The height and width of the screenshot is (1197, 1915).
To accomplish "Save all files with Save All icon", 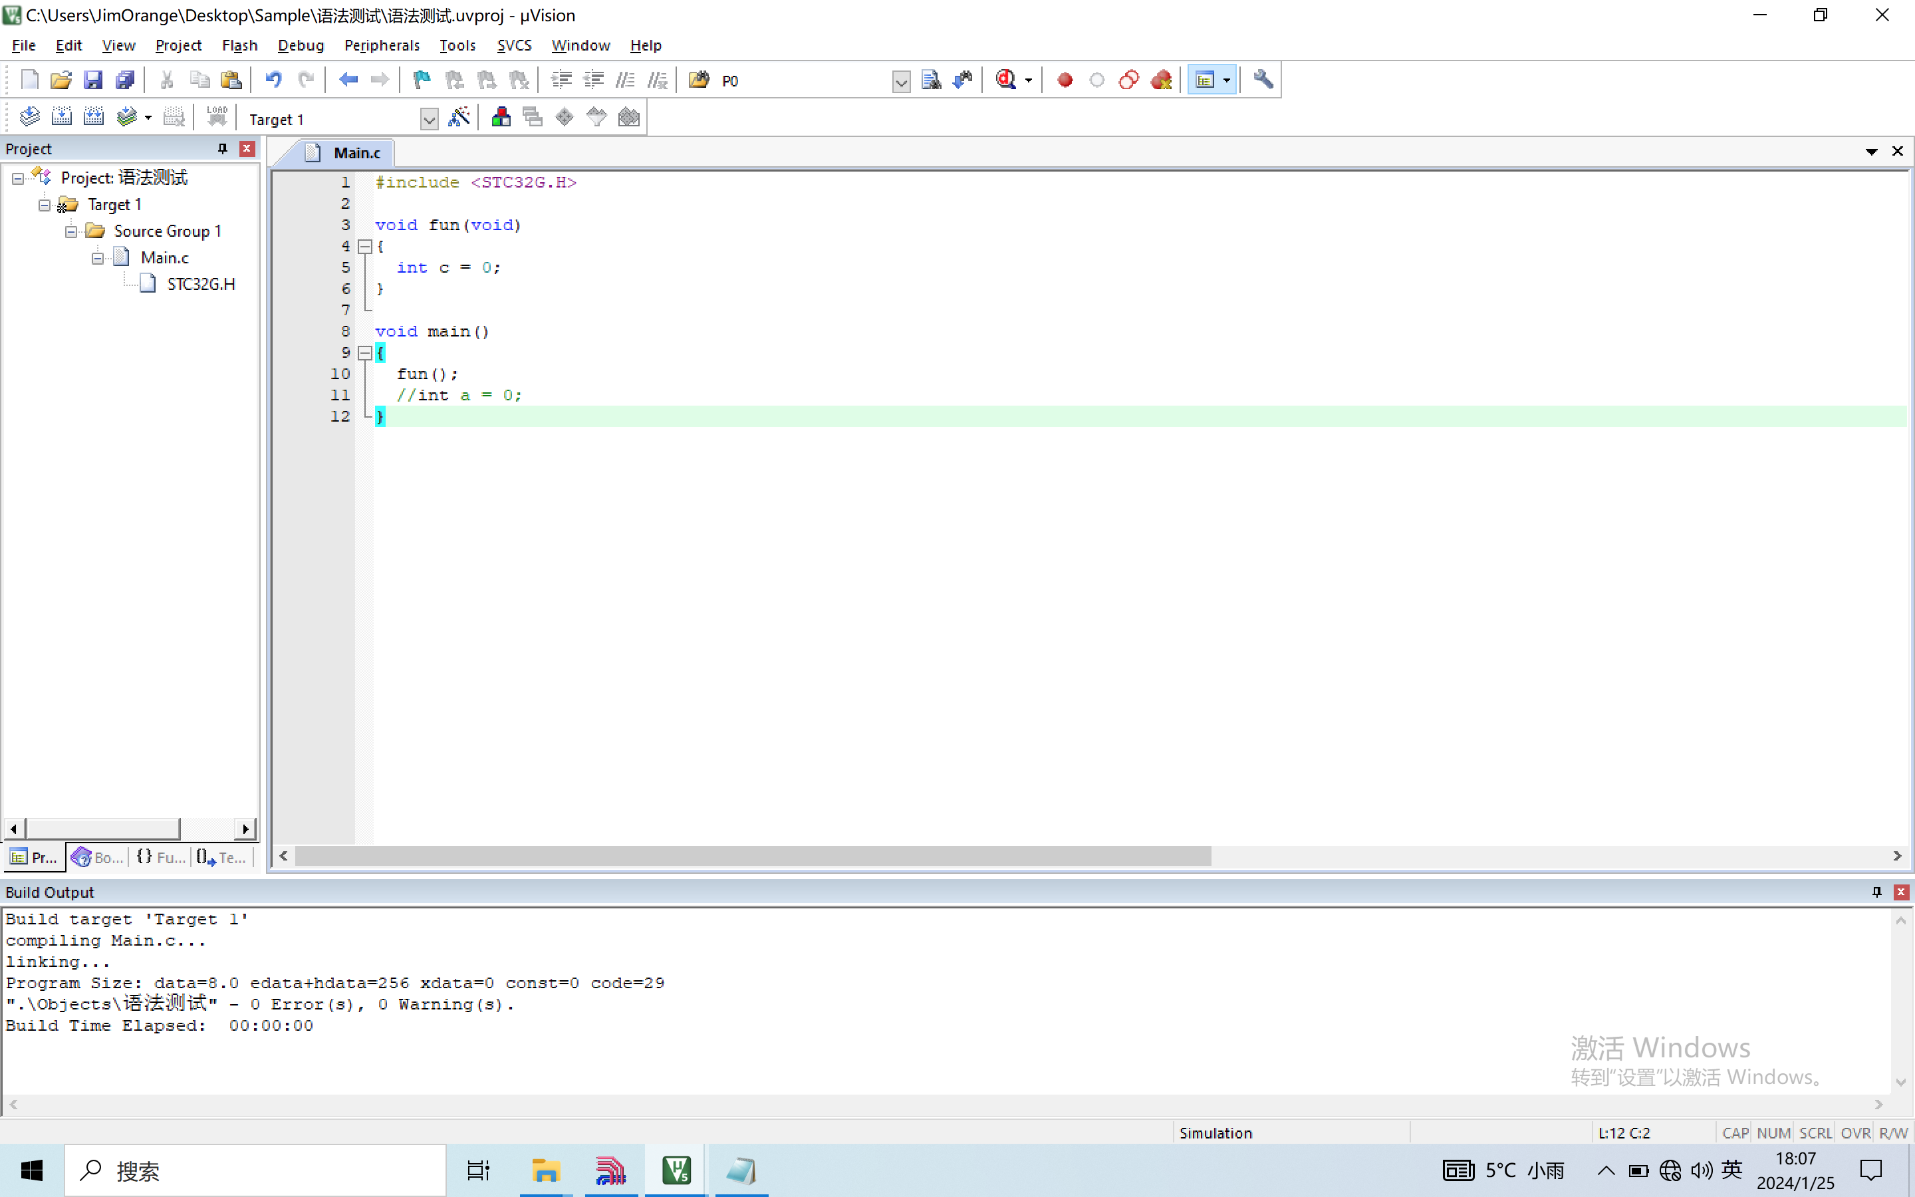I will [x=125, y=80].
